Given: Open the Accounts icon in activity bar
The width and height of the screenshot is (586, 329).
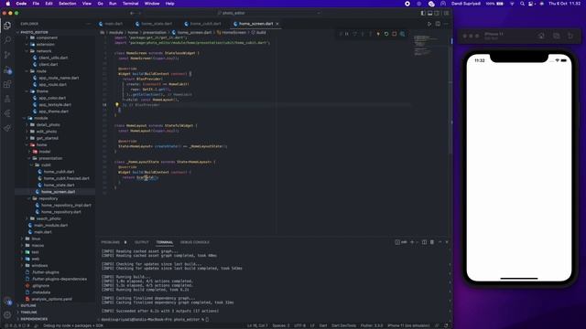Looking at the screenshot, I should (x=7, y=301).
